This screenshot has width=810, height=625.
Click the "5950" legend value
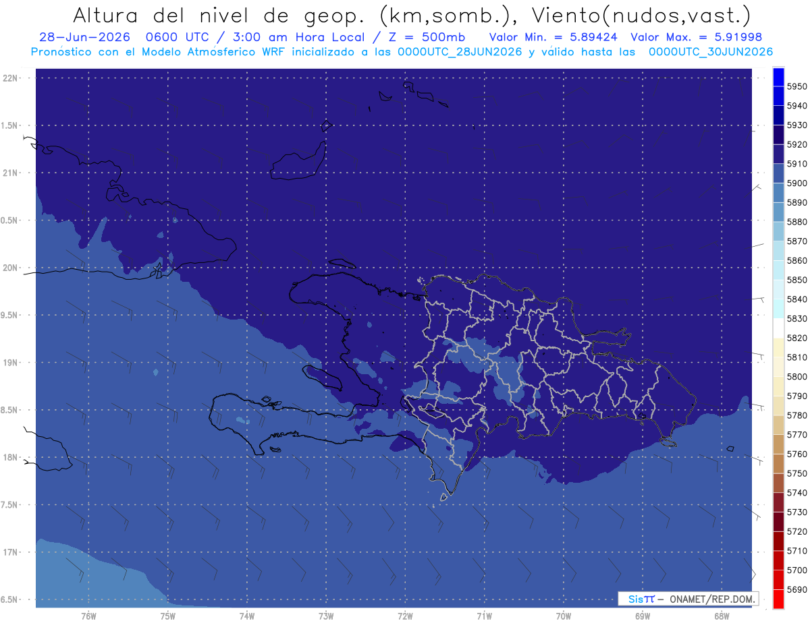click(797, 86)
